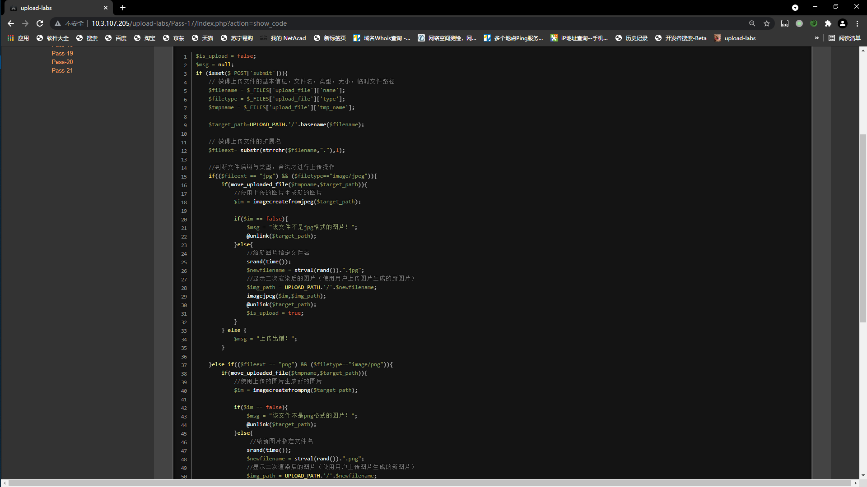Open a new browser tab
This screenshot has height=487, width=867.
coord(123,8)
